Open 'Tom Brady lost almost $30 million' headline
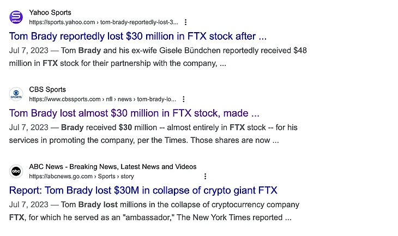 tap(134, 113)
